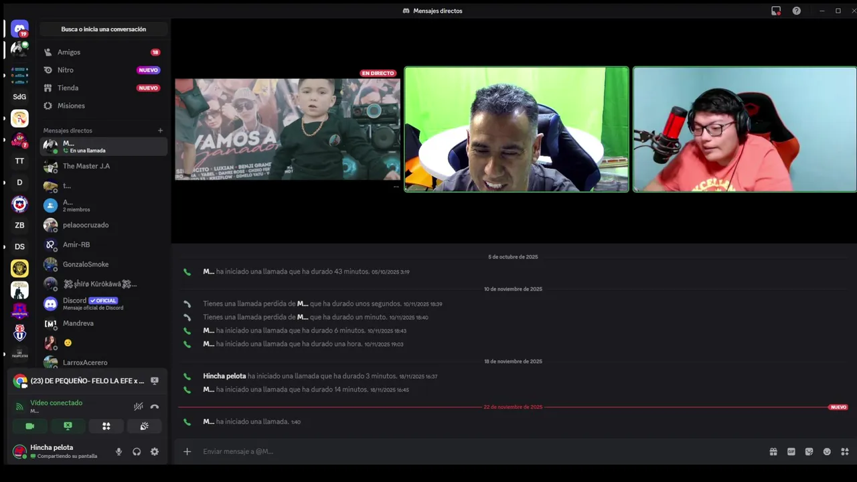Click the live stream thumbnail marked EN DIRECTO
This screenshot has height=482, width=857.
(288, 129)
